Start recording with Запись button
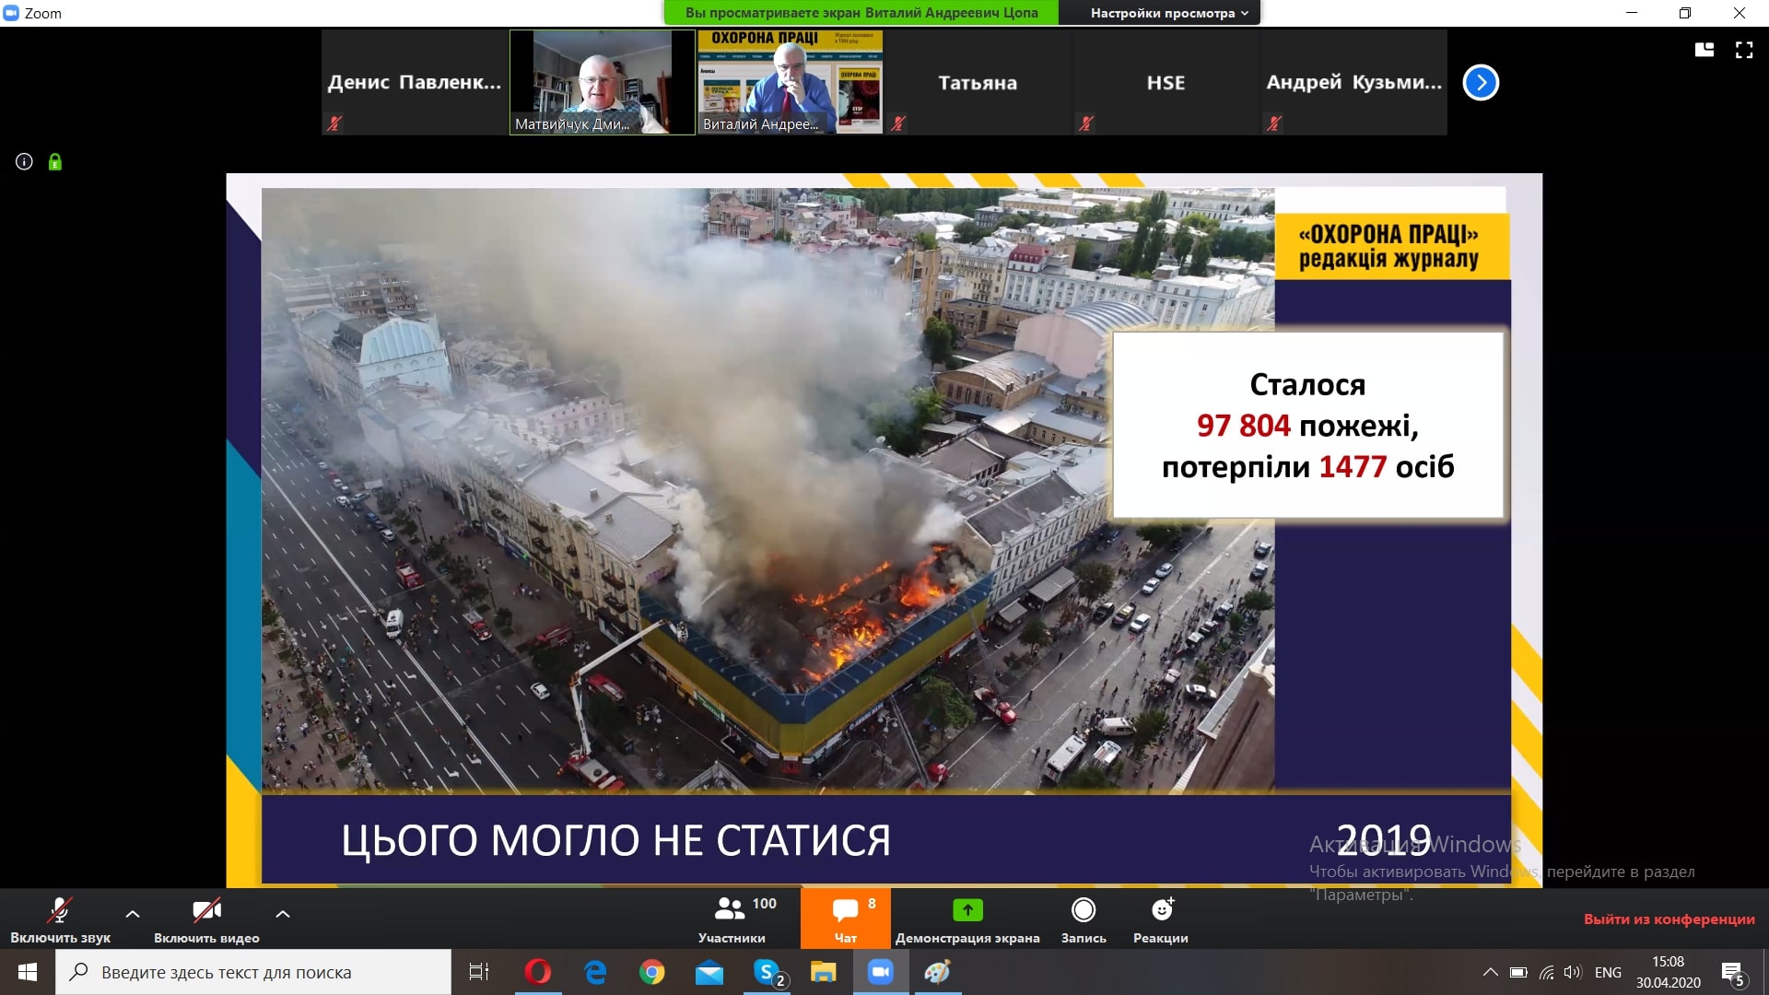The image size is (1769, 995). click(x=1084, y=919)
